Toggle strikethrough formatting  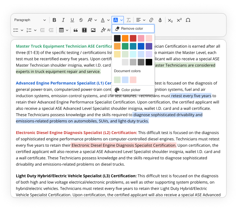(81, 20)
